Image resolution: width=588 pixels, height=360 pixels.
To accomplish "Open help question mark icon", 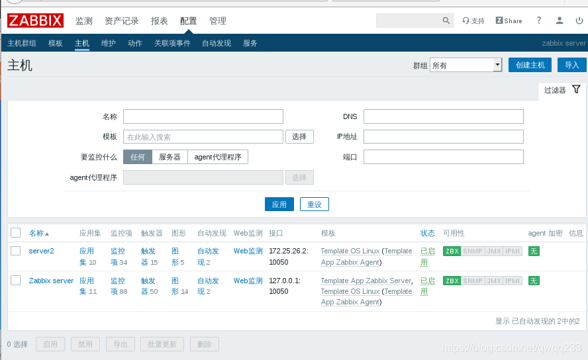I will [539, 21].
